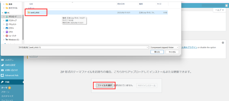Open the ヘルプ help dropdown tab

219,10
